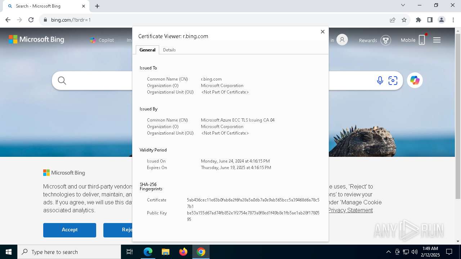Viewport: 461px width, 259px height.
Task: Click the Bing sign-in avatar
Action: tap(342, 40)
